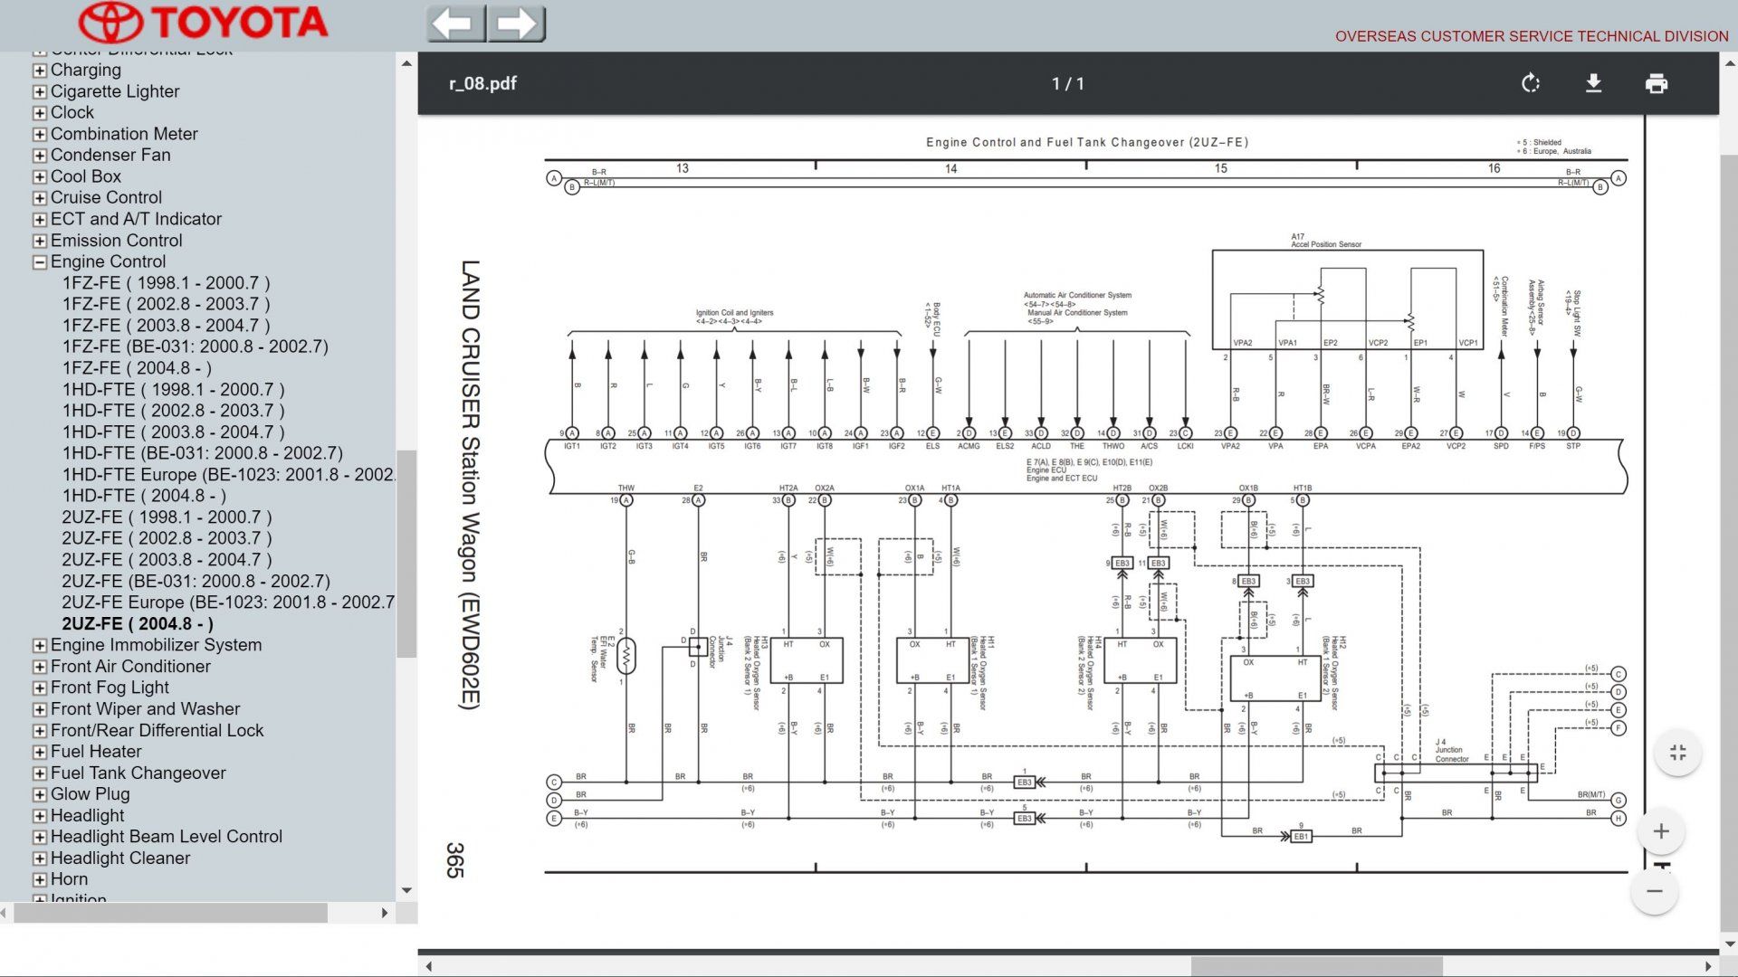
Task: Expand the Fuel Tank Changeover node
Action: (x=40, y=773)
